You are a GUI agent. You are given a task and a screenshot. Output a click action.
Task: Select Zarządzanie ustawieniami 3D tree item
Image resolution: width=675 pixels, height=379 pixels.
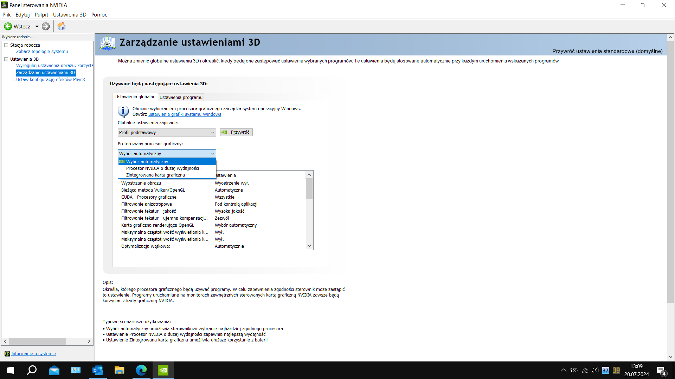coord(46,73)
